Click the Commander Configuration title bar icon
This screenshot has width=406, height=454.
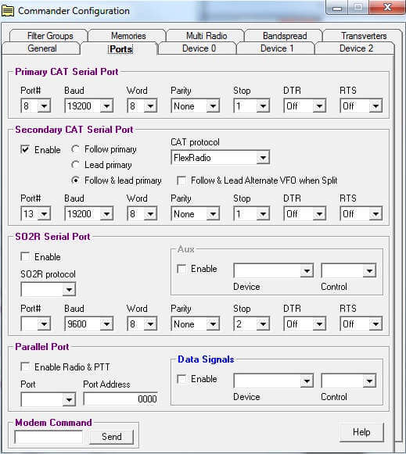pyautogui.click(x=8, y=11)
